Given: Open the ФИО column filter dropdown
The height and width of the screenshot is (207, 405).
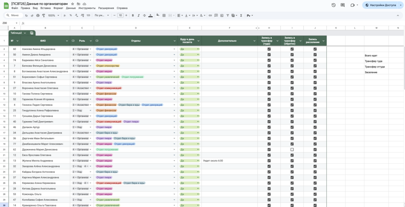Looking at the screenshot, I should pos(67,41).
